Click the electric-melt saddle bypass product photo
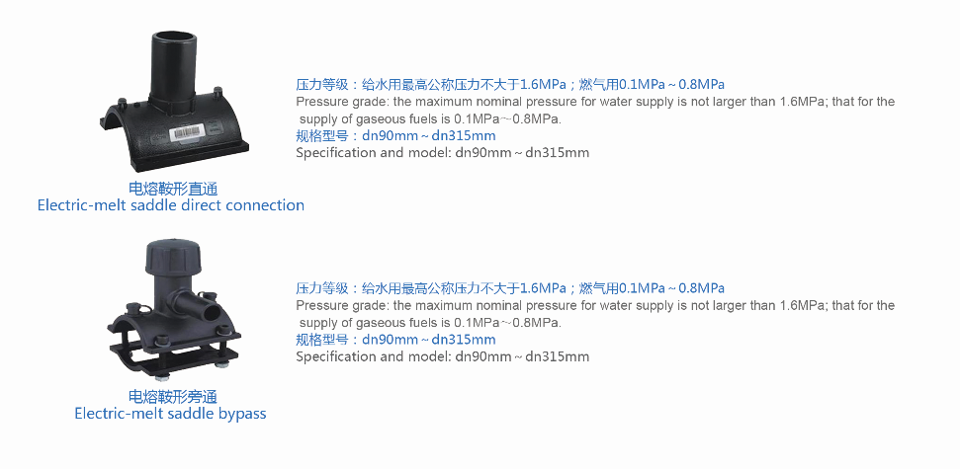 click(174, 310)
